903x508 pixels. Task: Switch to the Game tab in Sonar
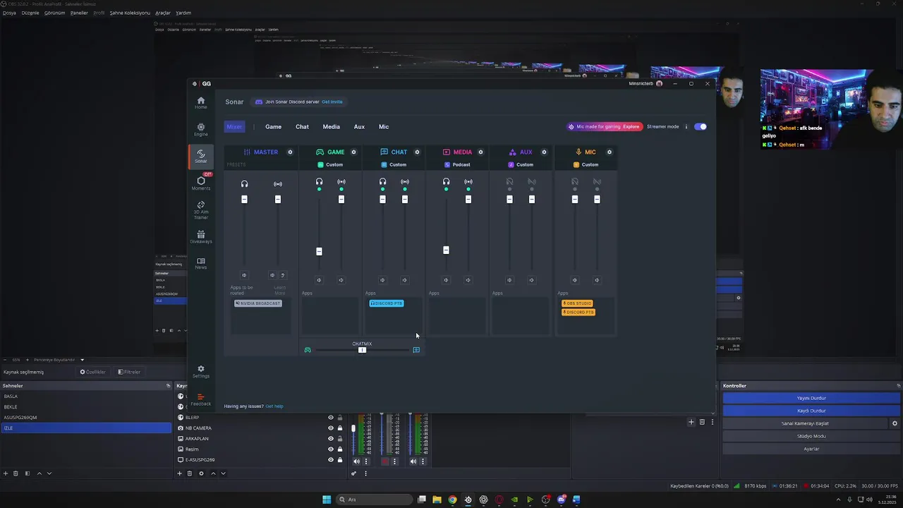pos(273,127)
